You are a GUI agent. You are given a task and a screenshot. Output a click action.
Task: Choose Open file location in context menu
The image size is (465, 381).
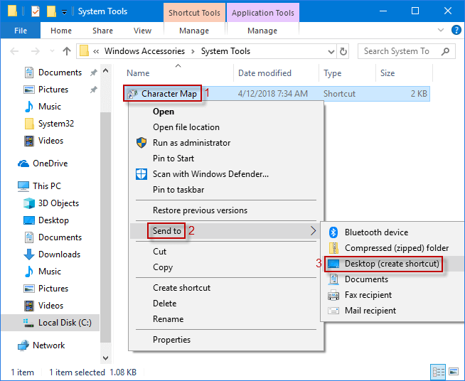click(226, 127)
